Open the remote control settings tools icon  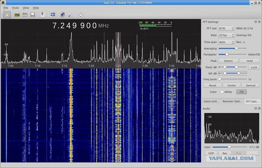click(x=71, y=15)
